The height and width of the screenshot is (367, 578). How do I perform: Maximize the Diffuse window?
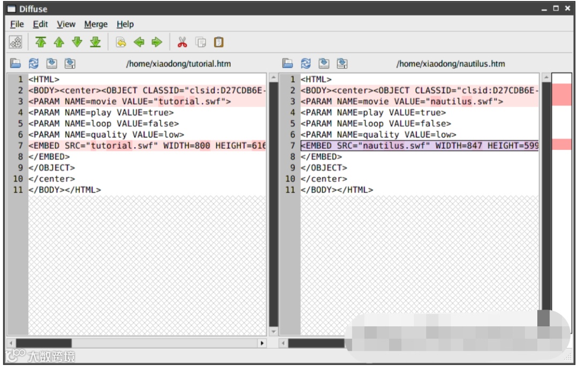click(556, 9)
